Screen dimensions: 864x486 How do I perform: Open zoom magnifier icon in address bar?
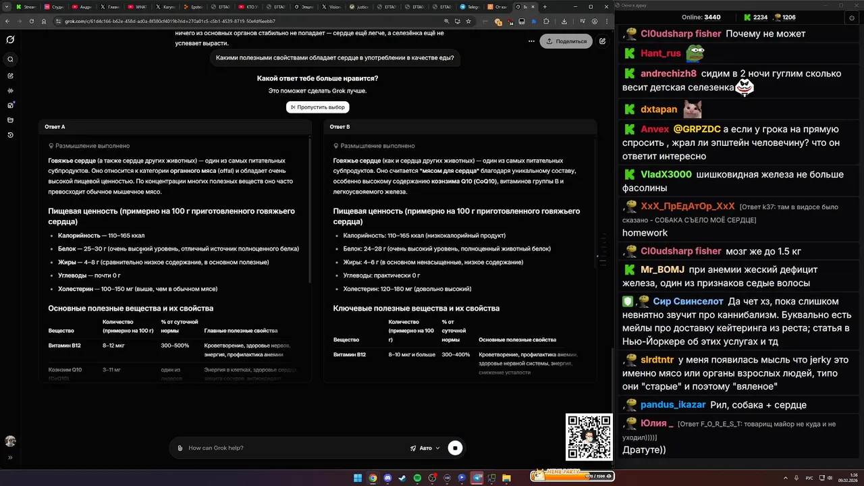(446, 21)
